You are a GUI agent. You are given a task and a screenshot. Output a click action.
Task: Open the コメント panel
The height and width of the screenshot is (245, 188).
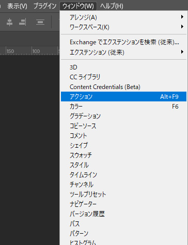point(123,136)
